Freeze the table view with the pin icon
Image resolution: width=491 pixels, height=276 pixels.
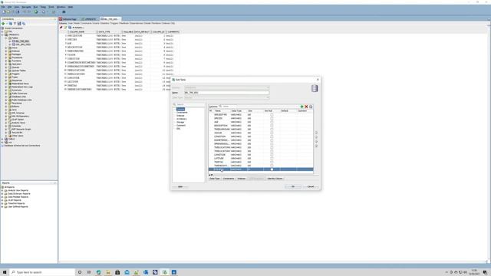pos(61,28)
